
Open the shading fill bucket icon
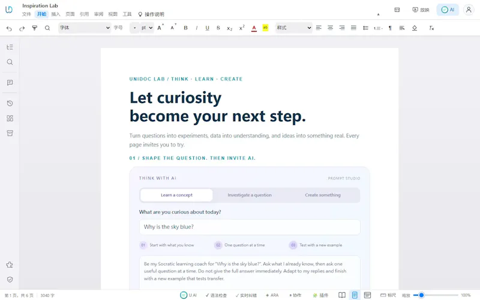pos(415,28)
